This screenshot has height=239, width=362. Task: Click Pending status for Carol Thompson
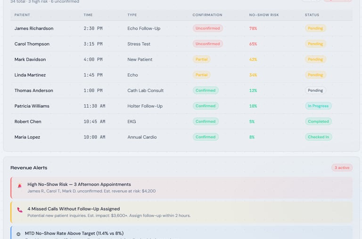(315, 44)
